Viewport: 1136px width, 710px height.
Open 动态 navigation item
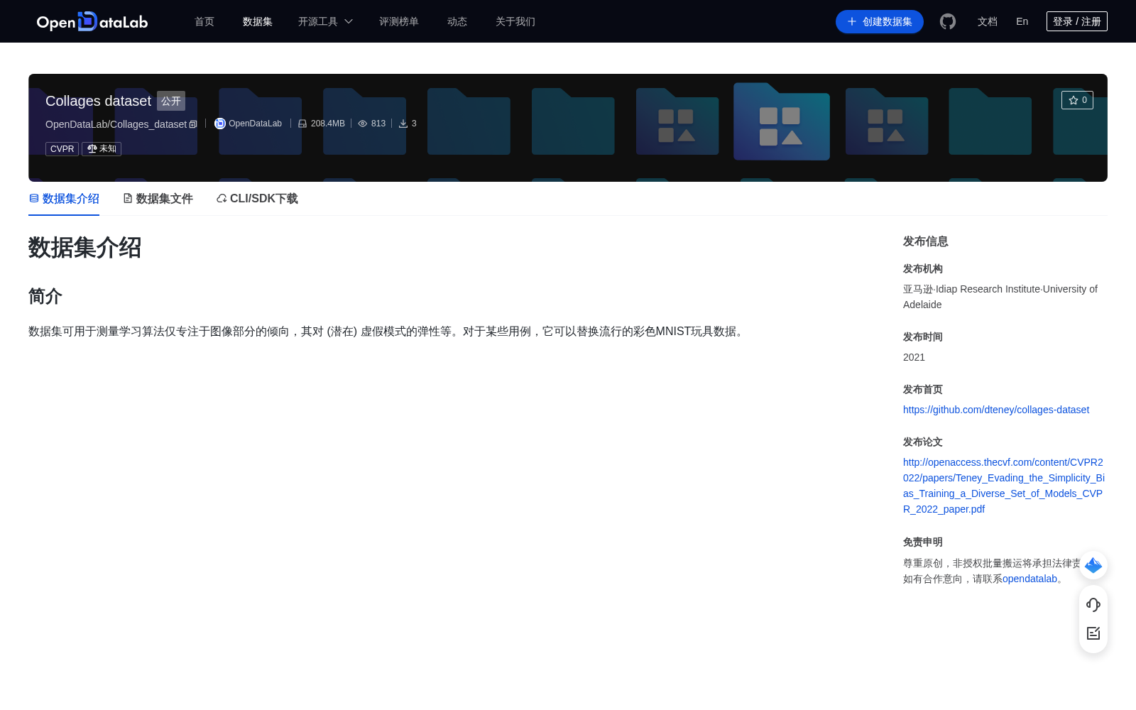(457, 21)
